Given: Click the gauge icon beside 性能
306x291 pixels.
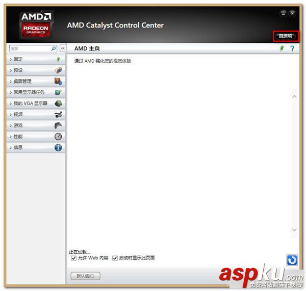Looking at the screenshot, I should (58, 137).
